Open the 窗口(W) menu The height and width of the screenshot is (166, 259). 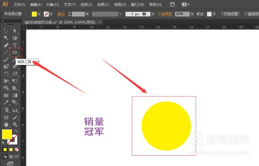tap(137, 4)
